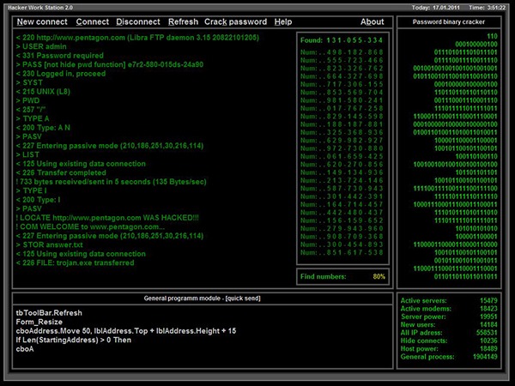Select the Found 131-055-334 result
Viewport: 515px width, 386px height.
(342, 40)
